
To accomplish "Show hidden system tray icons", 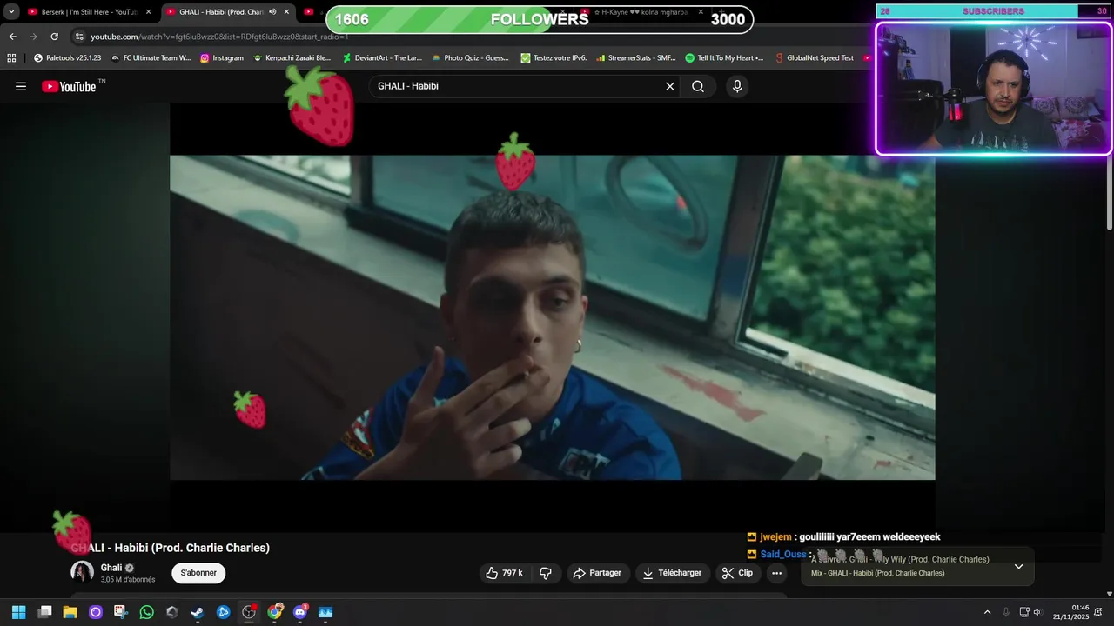I will coord(987,612).
